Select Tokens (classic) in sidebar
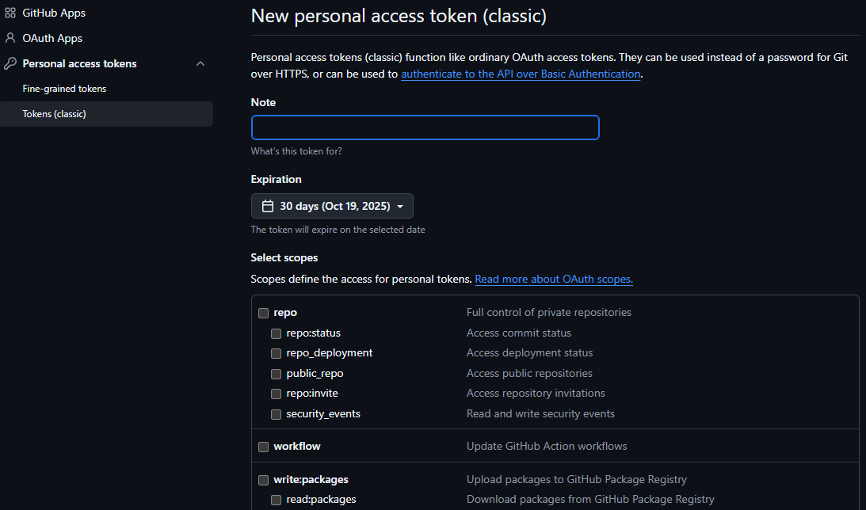 coord(54,114)
